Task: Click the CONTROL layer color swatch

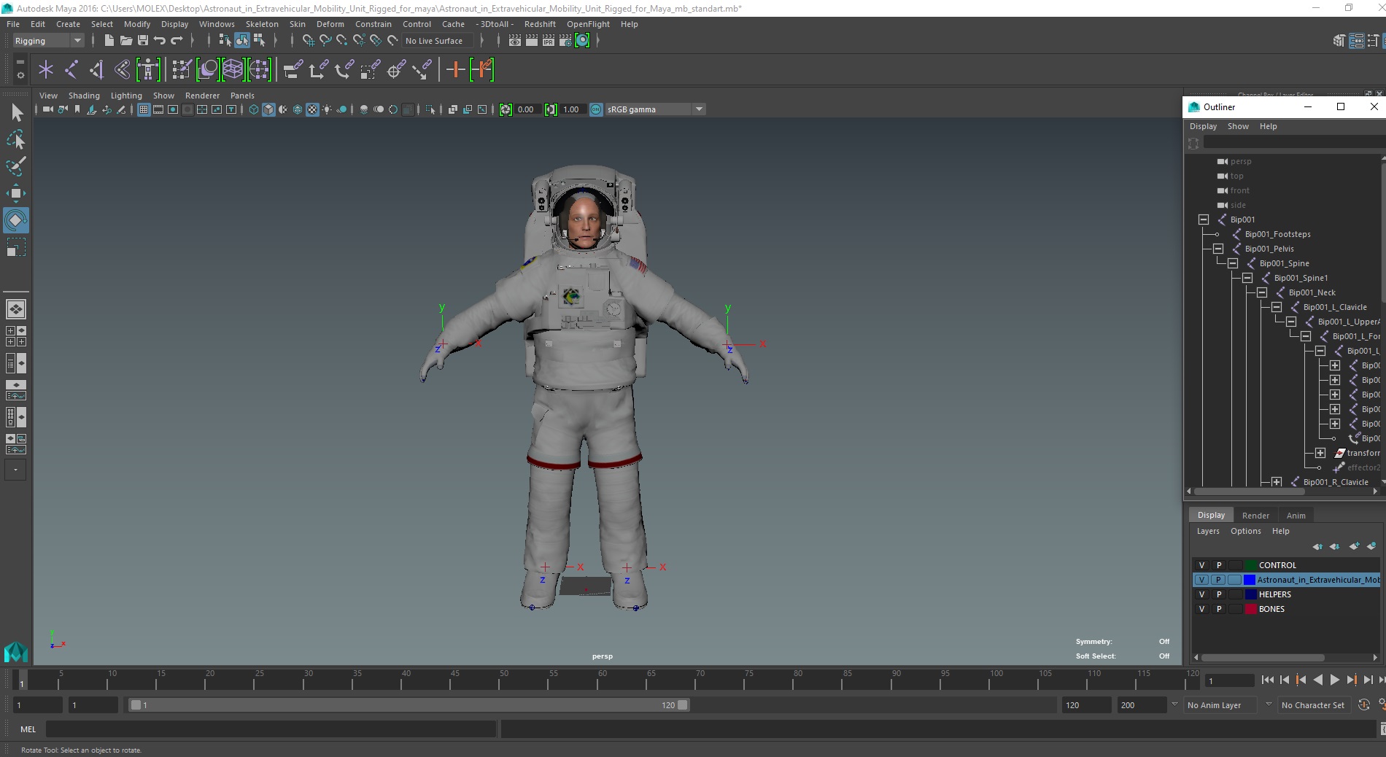Action: click(1251, 565)
